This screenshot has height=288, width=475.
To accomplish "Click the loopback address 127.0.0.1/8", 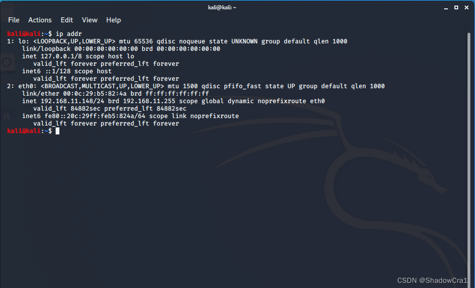I will click(61, 56).
